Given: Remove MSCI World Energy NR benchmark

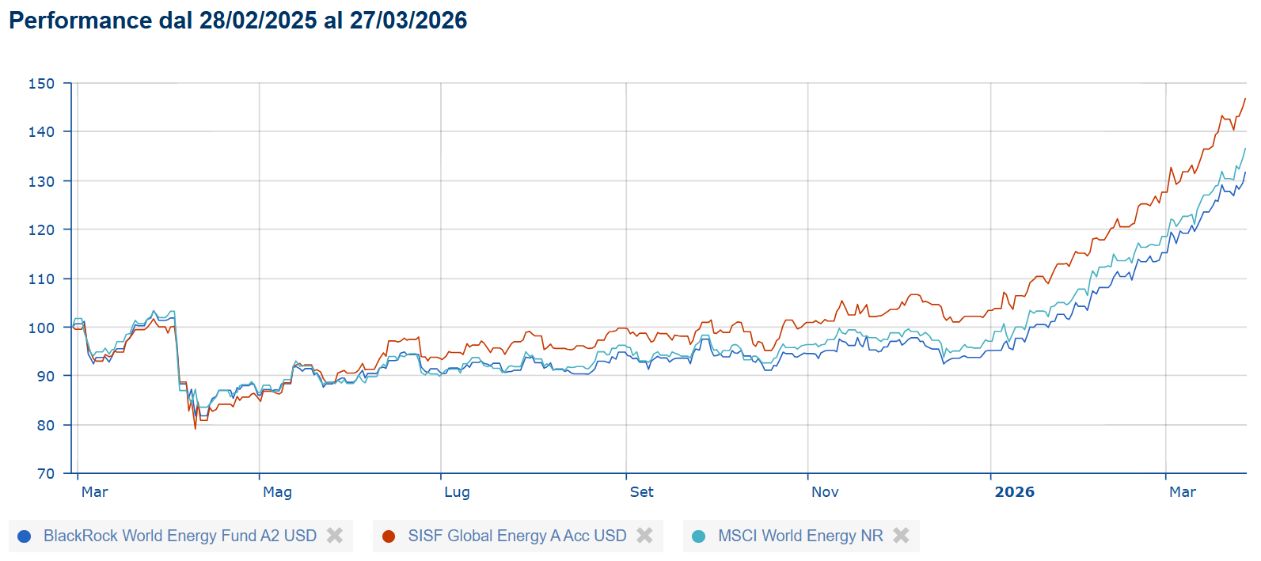Looking at the screenshot, I should tap(901, 536).
